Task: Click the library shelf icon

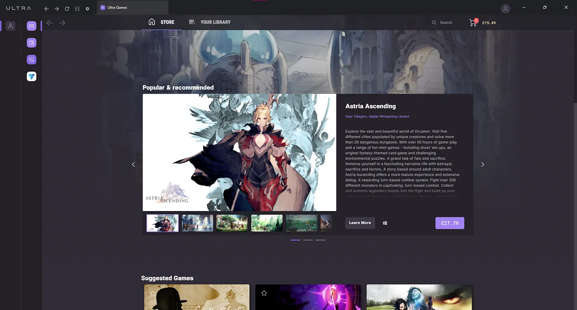Action: [x=192, y=22]
